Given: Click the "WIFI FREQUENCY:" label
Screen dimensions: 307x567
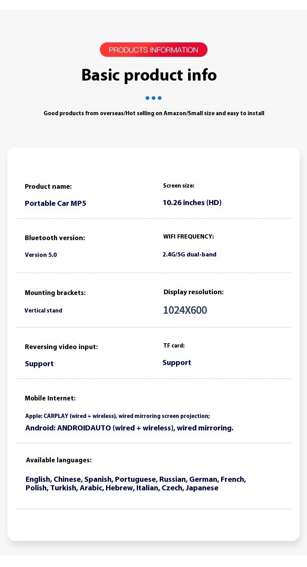Looking at the screenshot, I should [x=188, y=237].
